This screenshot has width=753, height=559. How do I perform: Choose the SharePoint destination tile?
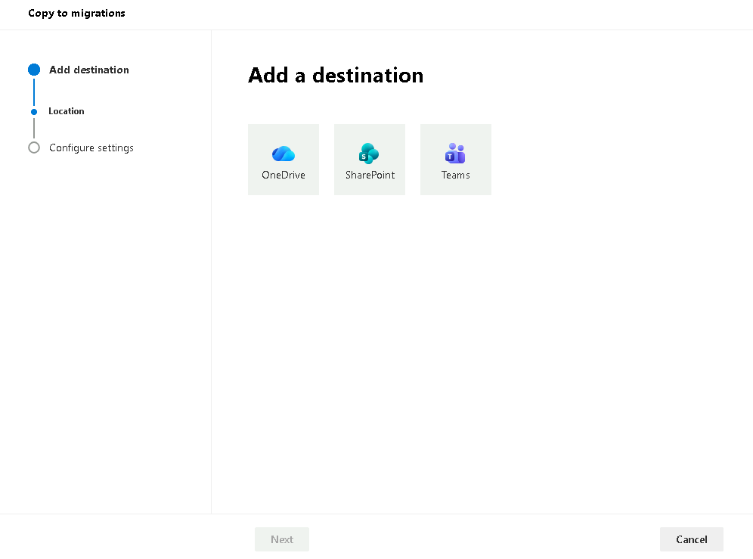[x=370, y=160]
